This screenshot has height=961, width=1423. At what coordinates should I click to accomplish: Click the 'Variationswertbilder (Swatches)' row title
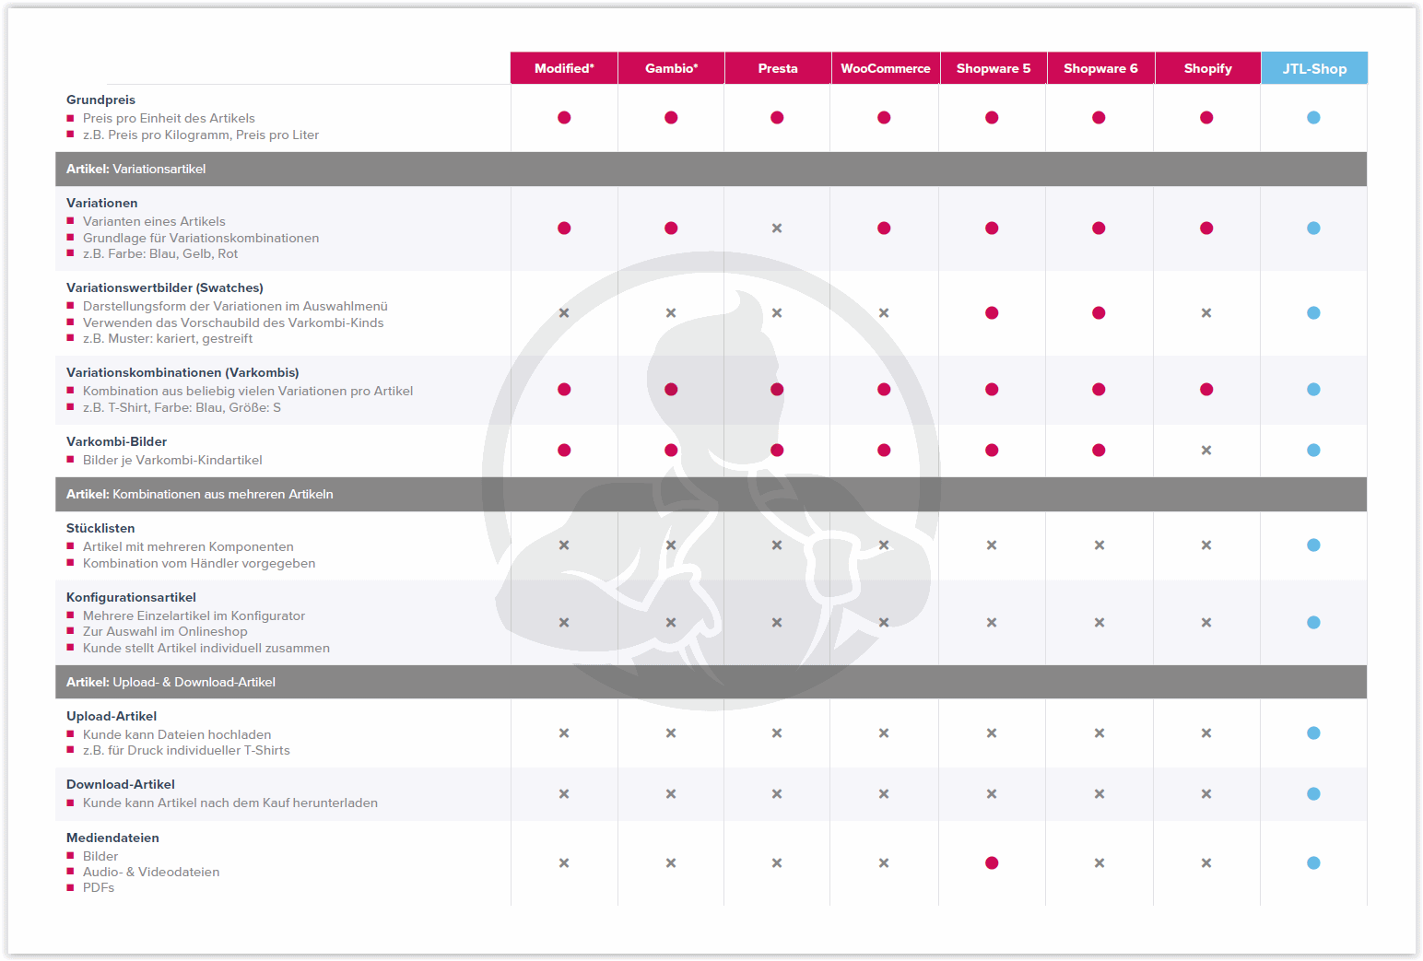click(x=165, y=288)
